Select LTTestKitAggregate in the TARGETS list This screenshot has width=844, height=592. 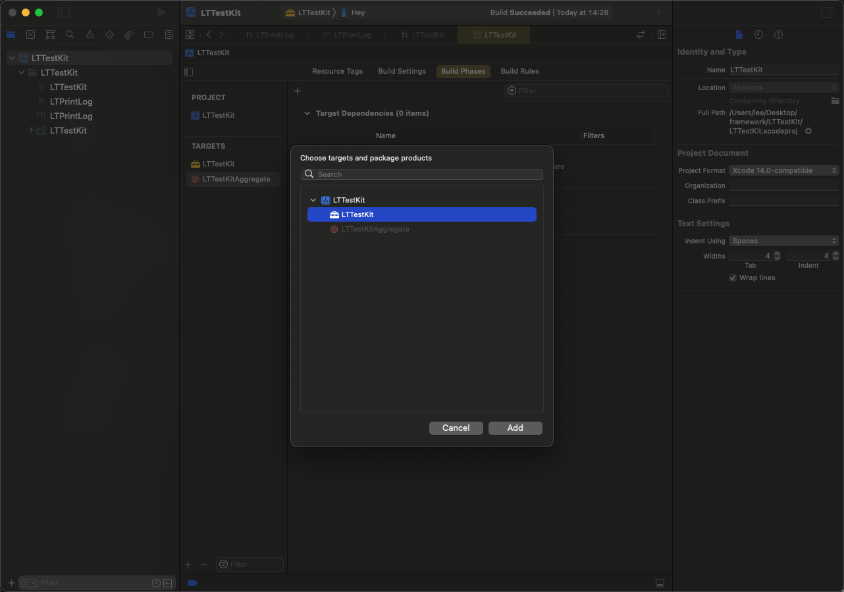[233, 179]
